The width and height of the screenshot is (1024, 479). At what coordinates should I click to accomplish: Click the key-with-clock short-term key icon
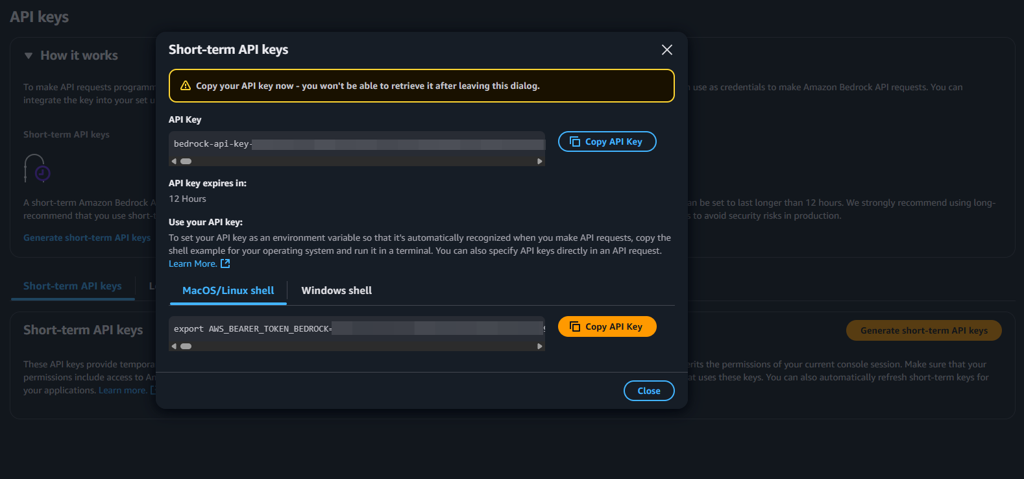click(x=37, y=169)
